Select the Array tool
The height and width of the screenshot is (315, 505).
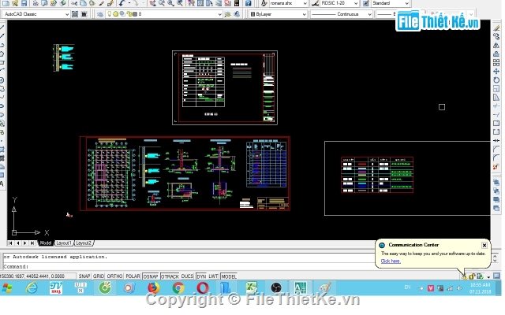point(496,63)
